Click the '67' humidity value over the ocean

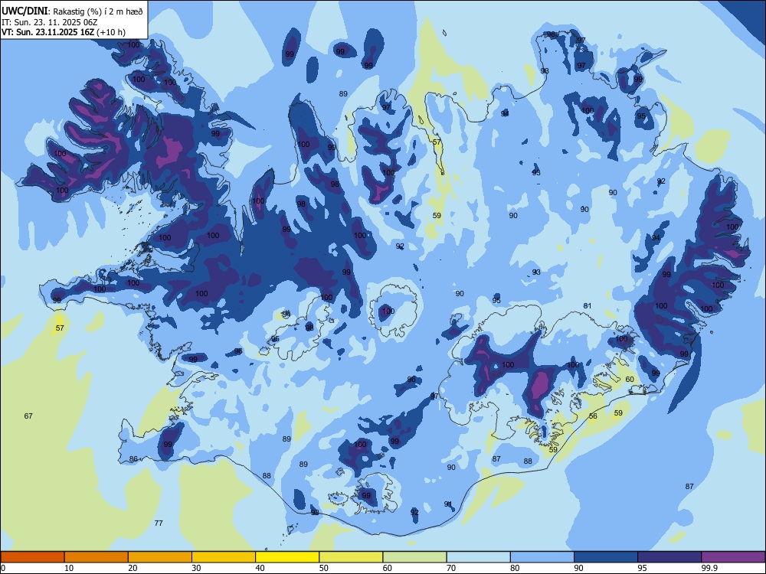click(x=28, y=416)
